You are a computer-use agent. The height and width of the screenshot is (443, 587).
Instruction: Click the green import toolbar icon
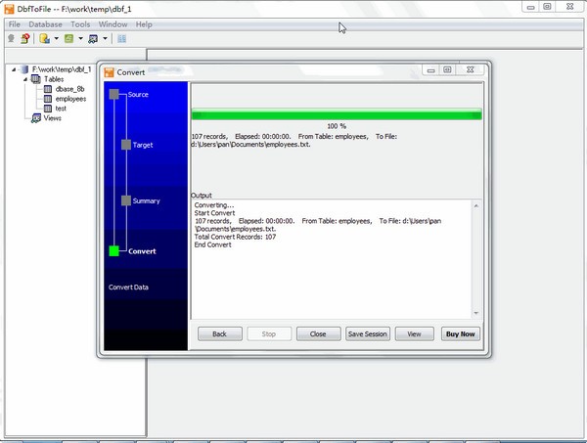point(70,39)
